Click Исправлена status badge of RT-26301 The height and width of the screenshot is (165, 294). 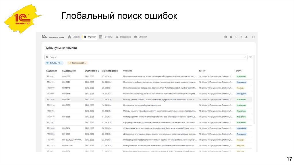tap(241, 76)
